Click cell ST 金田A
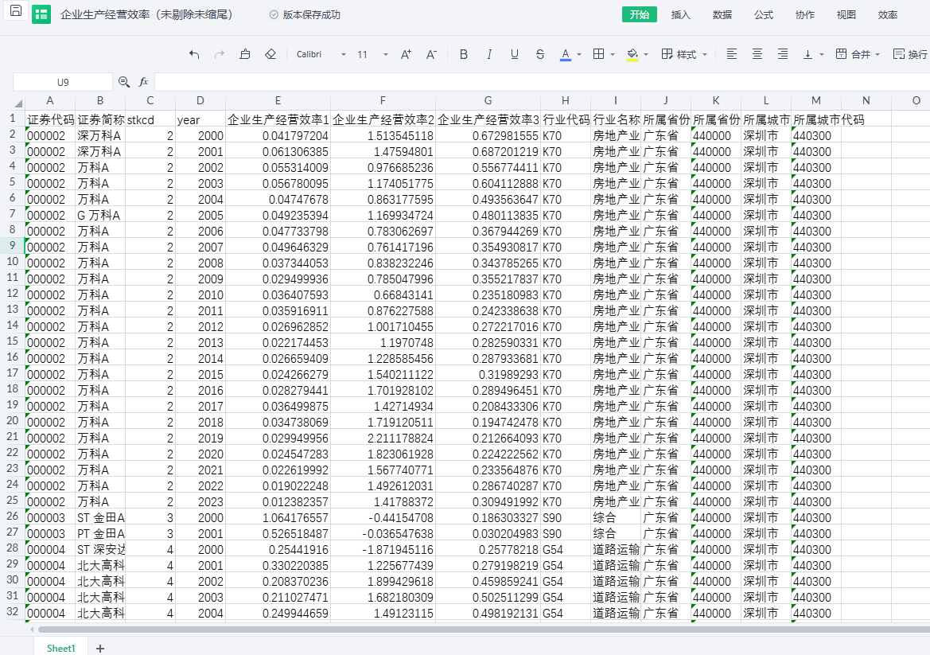930x655 pixels. coord(99,517)
